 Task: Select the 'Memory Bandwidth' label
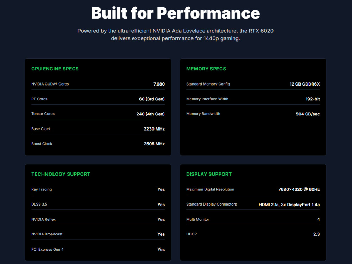203,114
